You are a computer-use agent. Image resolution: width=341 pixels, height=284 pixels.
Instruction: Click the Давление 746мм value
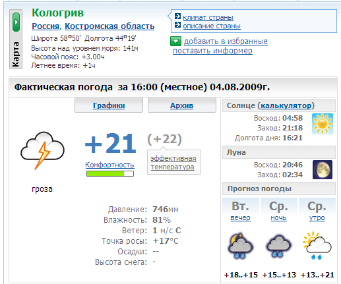[166, 210]
